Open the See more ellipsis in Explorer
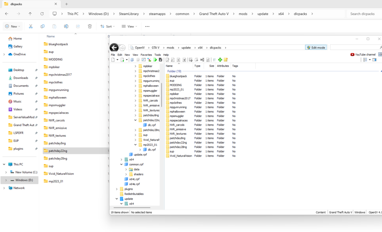 click(147, 26)
